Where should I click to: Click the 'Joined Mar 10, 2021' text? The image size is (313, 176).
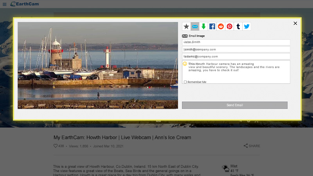click(108, 146)
